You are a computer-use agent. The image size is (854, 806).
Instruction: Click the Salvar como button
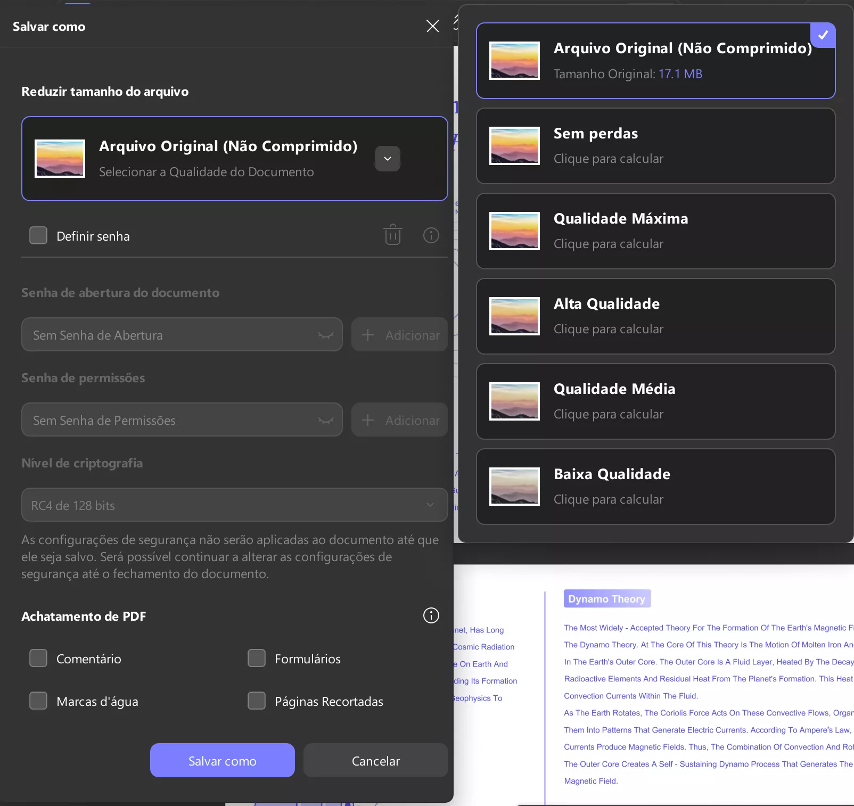pyautogui.click(x=223, y=760)
